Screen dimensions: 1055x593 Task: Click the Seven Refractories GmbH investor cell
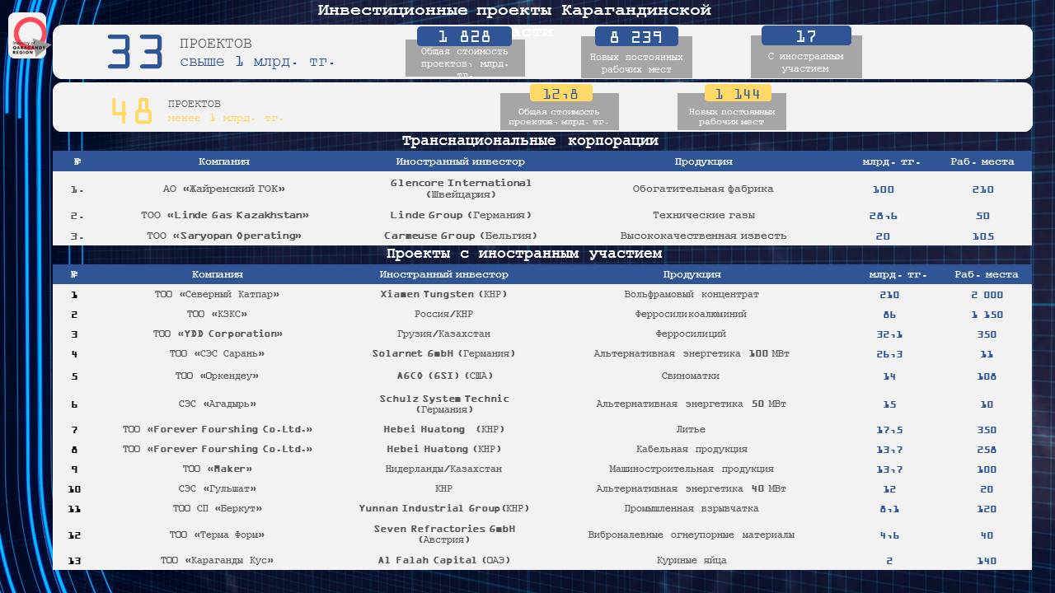tap(443, 535)
